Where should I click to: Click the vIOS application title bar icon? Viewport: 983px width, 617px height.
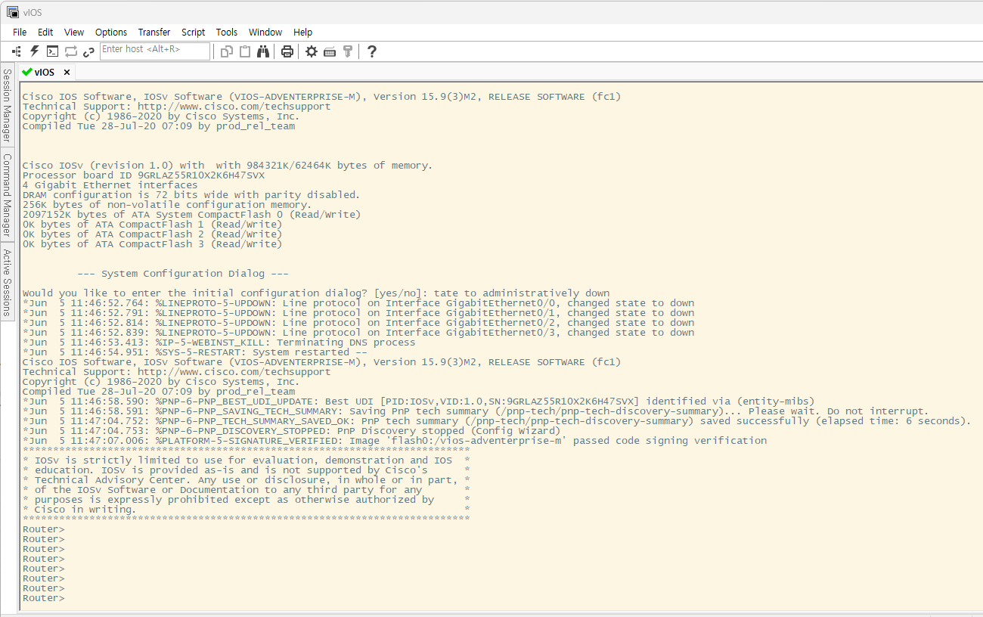[x=12, y=11]
